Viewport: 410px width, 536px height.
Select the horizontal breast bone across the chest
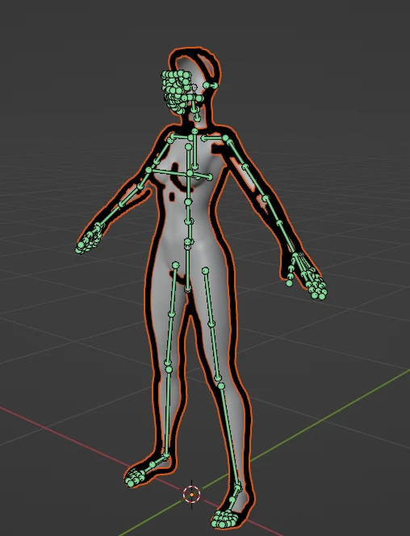pos(181,174)
